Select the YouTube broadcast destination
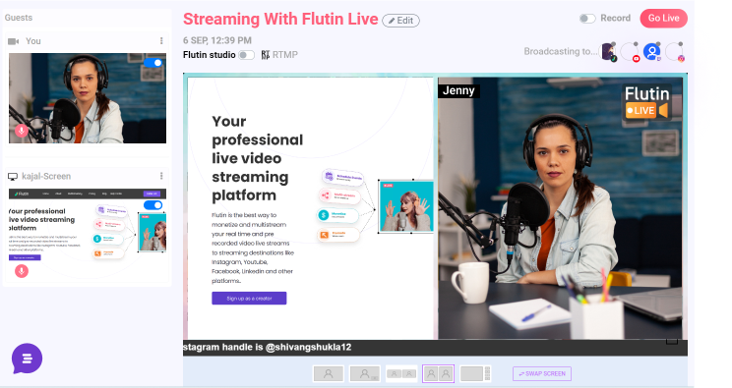 pos(631,52)
